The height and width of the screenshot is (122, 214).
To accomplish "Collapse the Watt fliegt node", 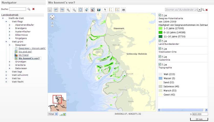I will click(6, 21).
